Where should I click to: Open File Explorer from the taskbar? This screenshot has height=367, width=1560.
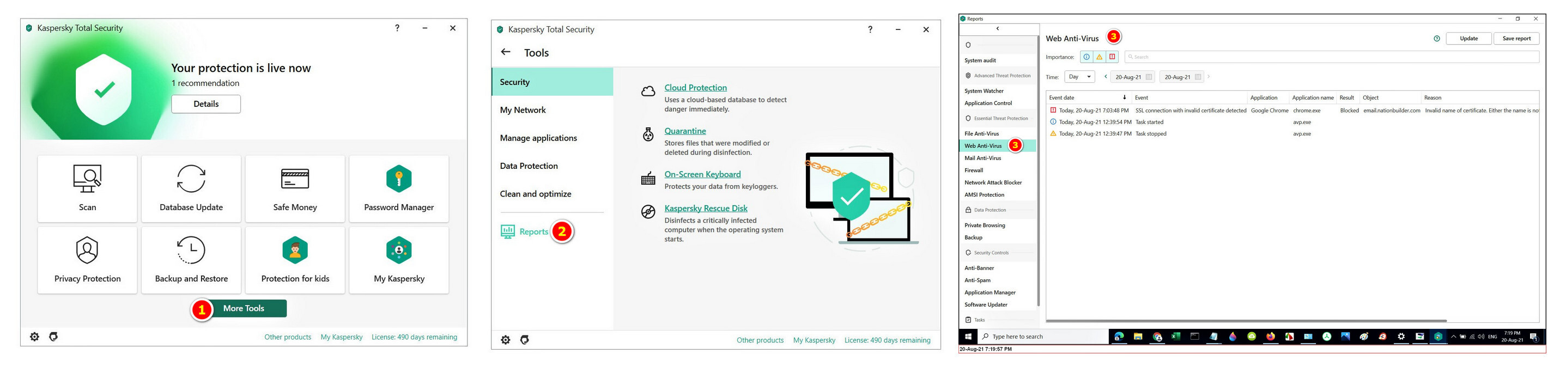[x=1138, y=337]
